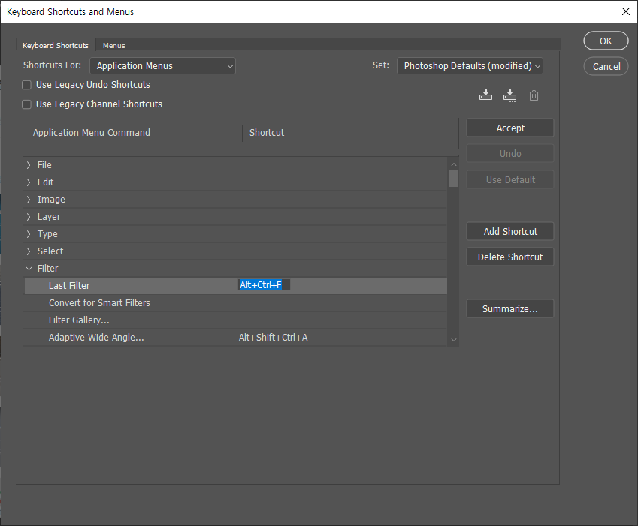This screenshot has height=526, width=638.
Task: Expand the Select menu group
Action: tap(29, 251)
